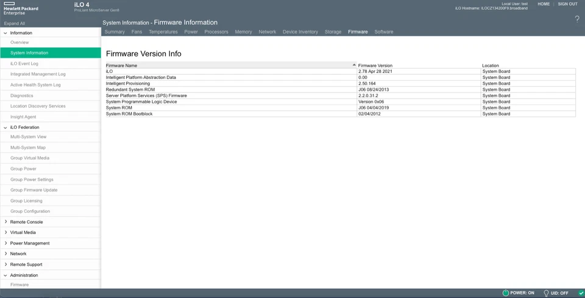Open the Memory tab
Screen dimensions: 585x298
[x=243, y=32]
